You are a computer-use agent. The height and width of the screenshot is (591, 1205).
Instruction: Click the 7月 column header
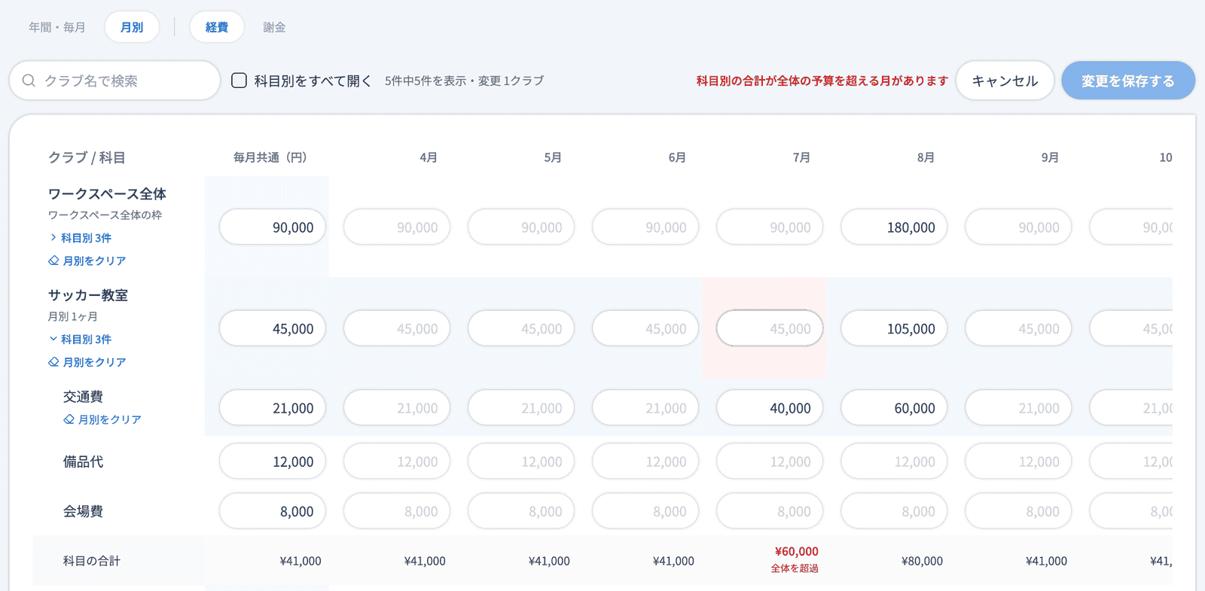tap(801, 157)
